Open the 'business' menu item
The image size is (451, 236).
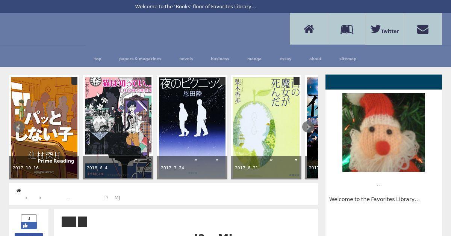(x=220, y=59)
